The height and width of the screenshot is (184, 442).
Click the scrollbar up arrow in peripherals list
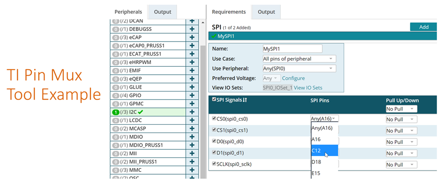202,22
